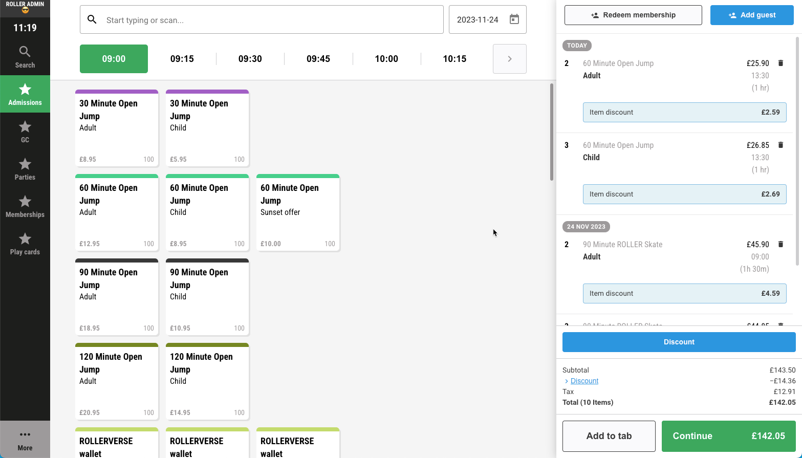Delete 90 Minute ROLLER Skate Adult item
The width and height of the screenshot is (802, 458).
point(781,244)
